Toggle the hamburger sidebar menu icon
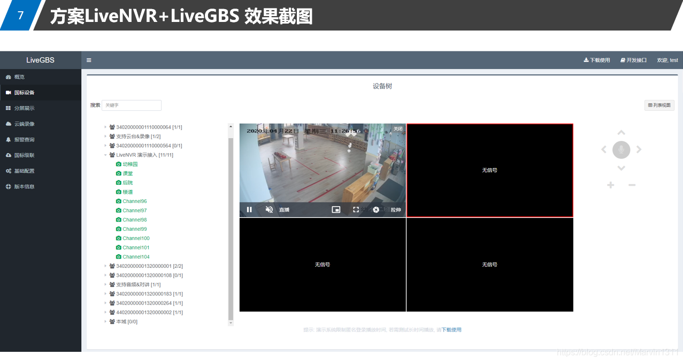Viewport: 683px width, 362px height. point(89,60)
